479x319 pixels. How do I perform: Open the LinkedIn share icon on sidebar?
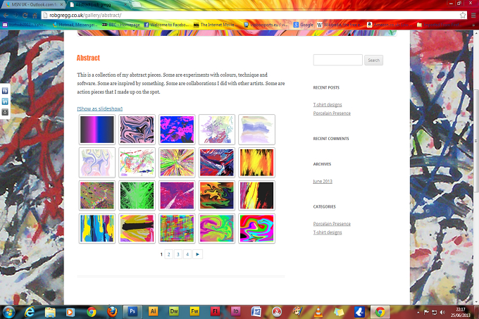click(5, 101)
